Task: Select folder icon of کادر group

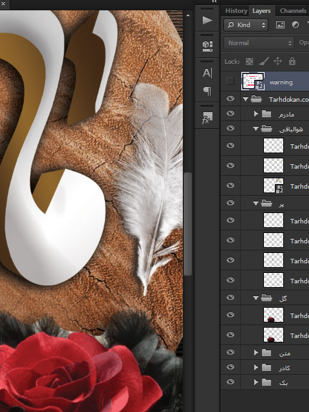Action: coord(267,368)
